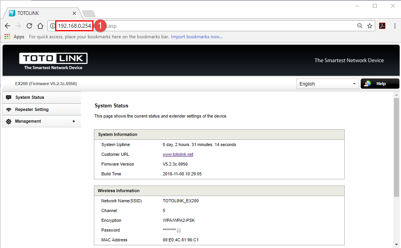
Task: View site information icon in address bar
Action: point(52,26)
